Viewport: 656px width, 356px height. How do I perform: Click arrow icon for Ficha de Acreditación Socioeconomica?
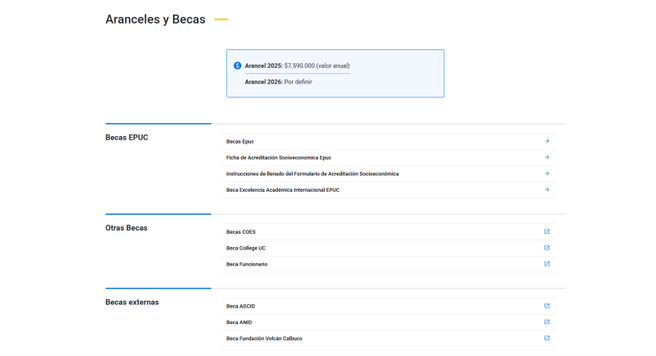tap(547, 157)
